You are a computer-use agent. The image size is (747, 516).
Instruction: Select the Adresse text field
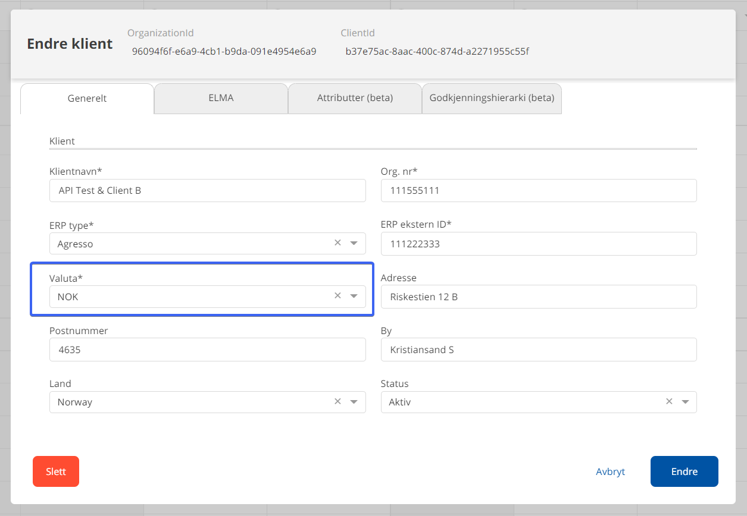[538, 297]
